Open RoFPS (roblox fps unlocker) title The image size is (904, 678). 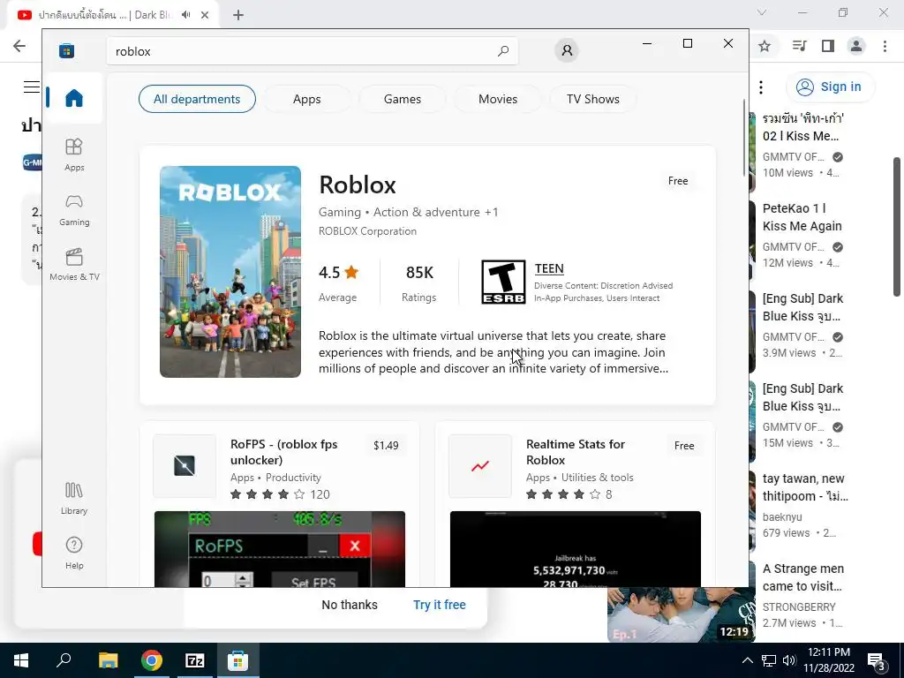pos(283,452)
